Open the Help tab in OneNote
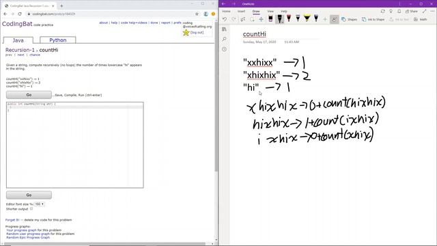The image size is (437, 246). (284, 11)
